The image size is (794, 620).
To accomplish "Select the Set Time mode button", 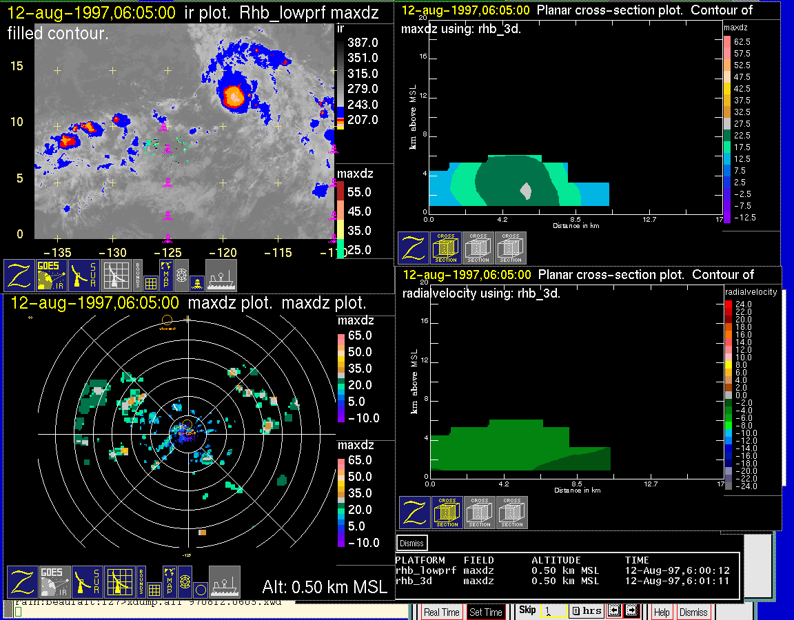I will [485, 612].
